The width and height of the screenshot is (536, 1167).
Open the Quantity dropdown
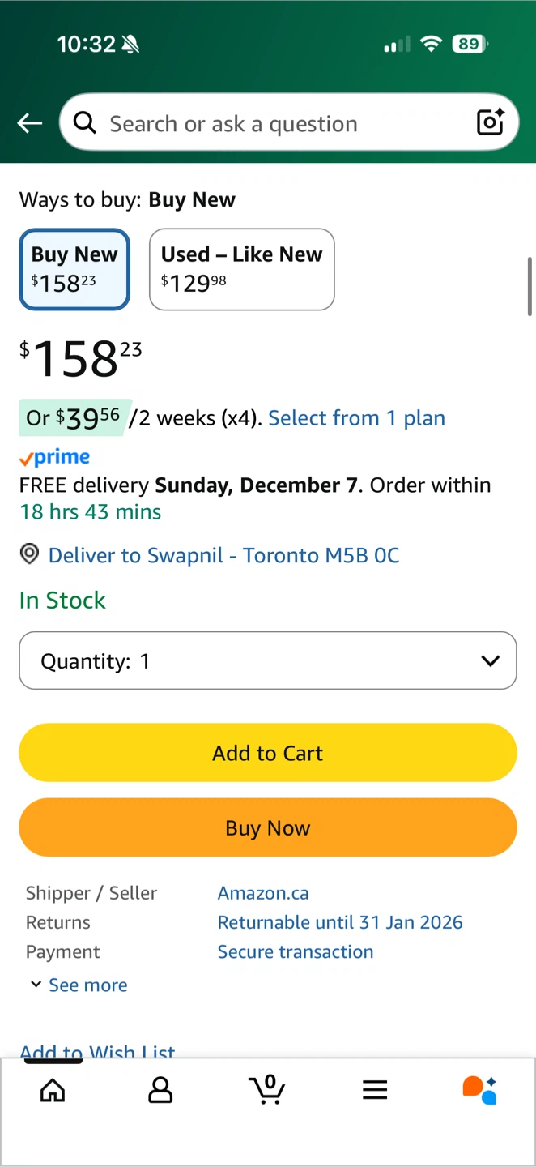click(x=268, y=660)
